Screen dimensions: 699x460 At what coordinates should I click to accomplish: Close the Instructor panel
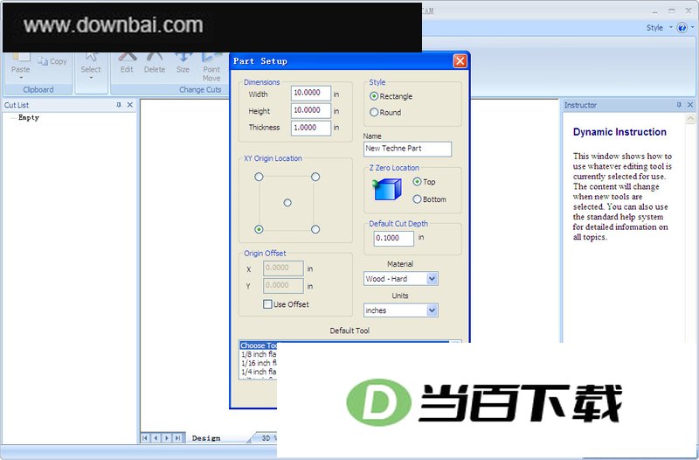690,105
